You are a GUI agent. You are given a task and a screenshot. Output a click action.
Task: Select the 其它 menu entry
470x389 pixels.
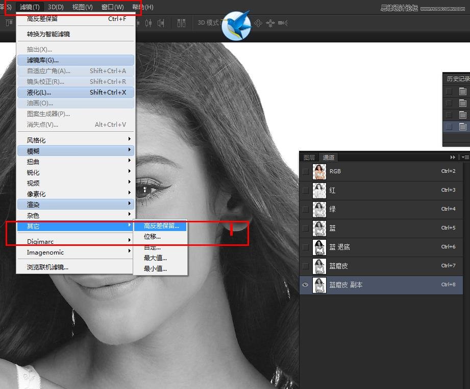click(x=76, y=226)
